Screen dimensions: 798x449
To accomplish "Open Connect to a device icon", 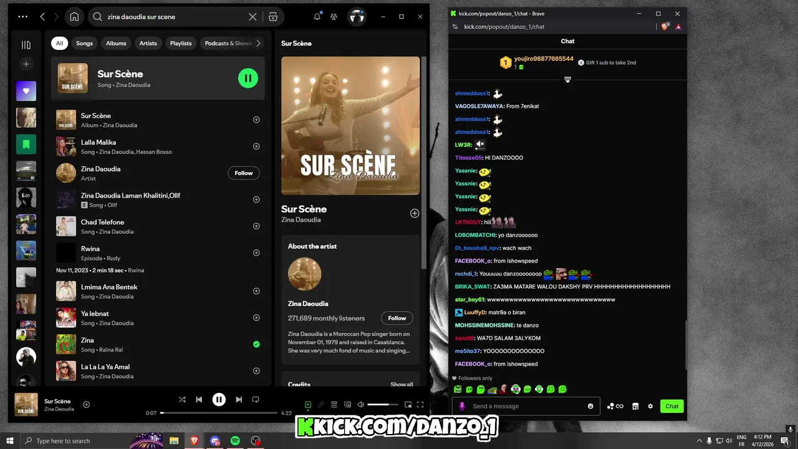I will [x=347, y=405].
